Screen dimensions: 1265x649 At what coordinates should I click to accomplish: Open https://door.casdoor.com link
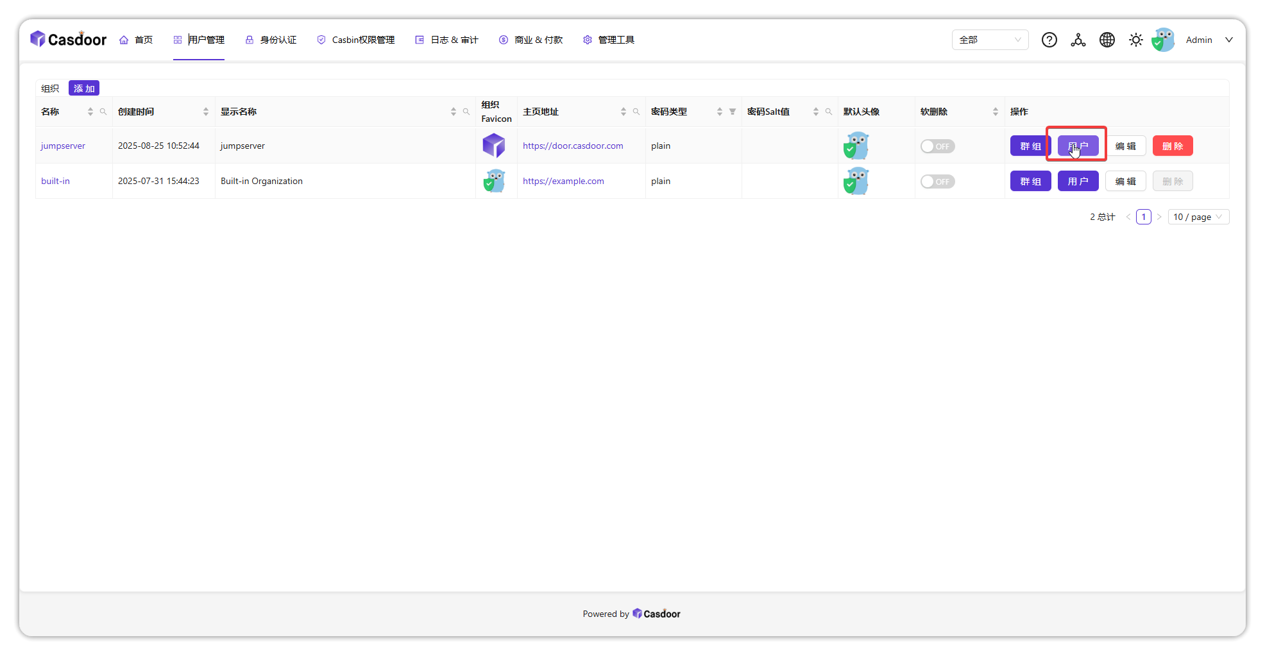click(x=573, y=146)
